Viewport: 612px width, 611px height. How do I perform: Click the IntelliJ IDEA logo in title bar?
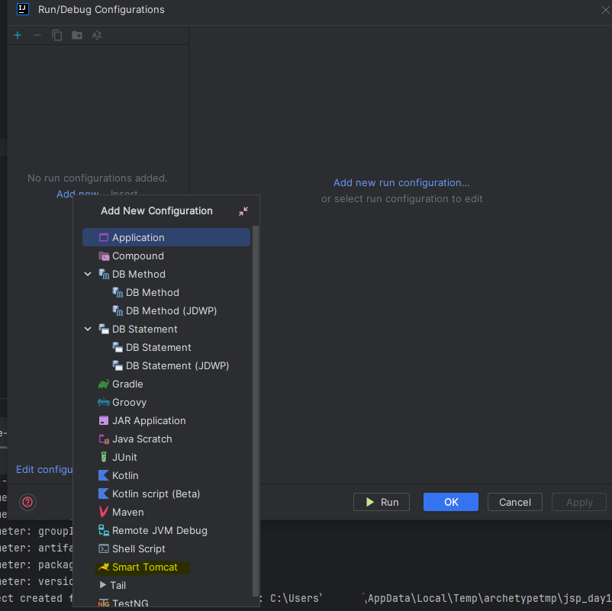click(x=23, y=8)
